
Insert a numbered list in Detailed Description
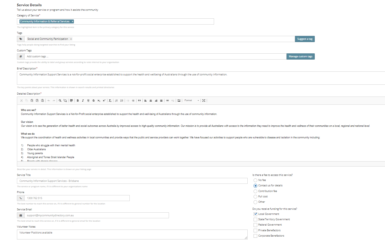116,101
